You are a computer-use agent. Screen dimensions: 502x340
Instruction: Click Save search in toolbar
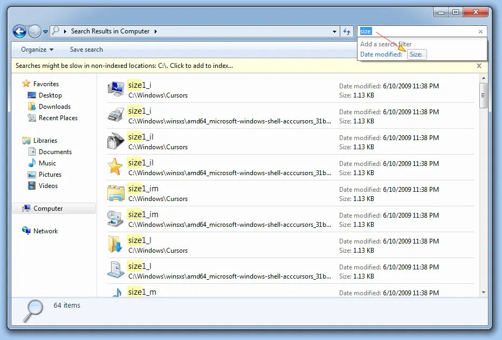[x=86, y=50]
